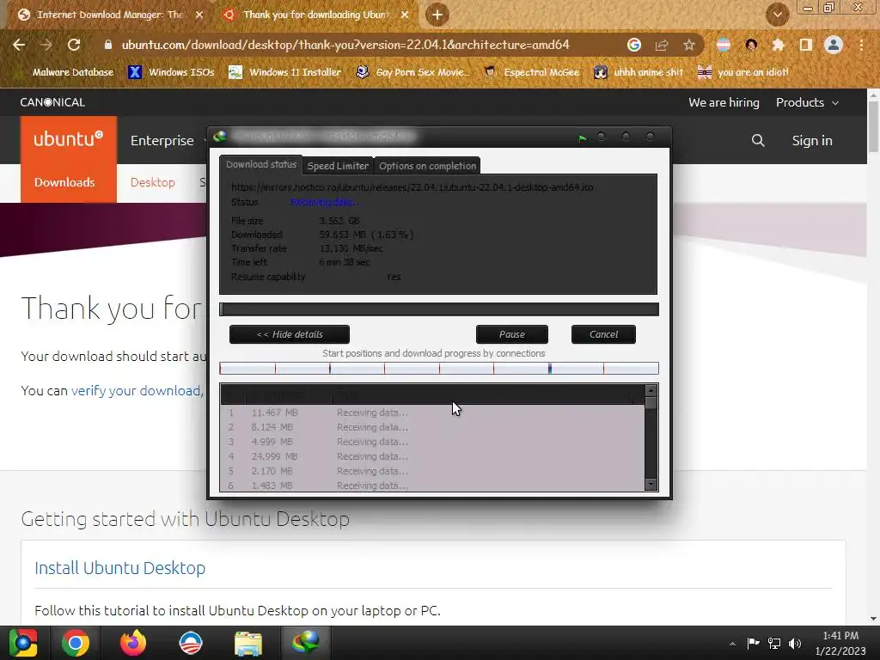Open Enterprise navigation menu
The height and width of the screenshot is (660, 880).
pos(162,140)
